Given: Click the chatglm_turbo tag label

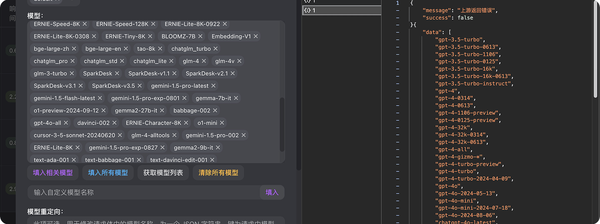Looking at the screenshot, I should click(x=191, y=49).
